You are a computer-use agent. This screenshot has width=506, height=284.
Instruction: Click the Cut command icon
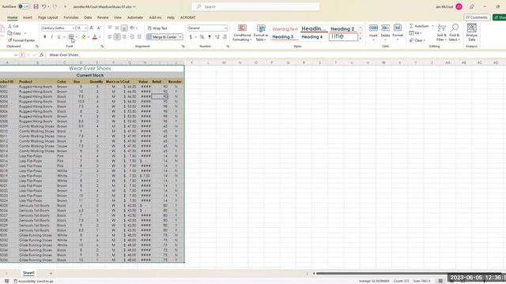(10, 26)
